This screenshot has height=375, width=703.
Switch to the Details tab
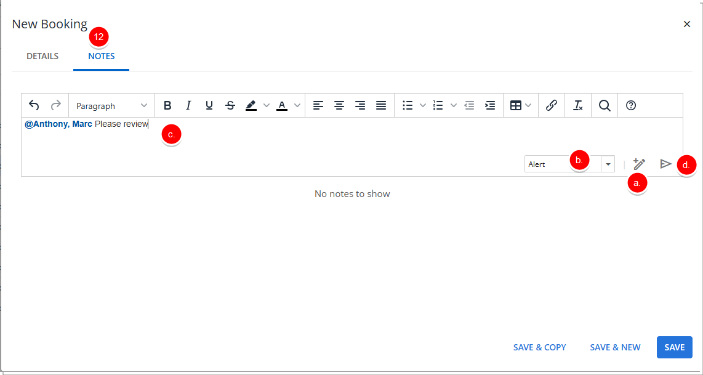[x=42, y=56]
